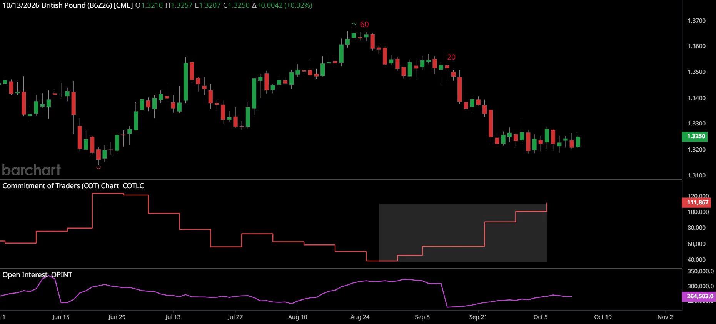Click the 1.3500 price axis label
716x324 pixels.
coord(696,72)
